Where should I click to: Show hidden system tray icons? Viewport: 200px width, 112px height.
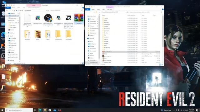coord(174,110)
